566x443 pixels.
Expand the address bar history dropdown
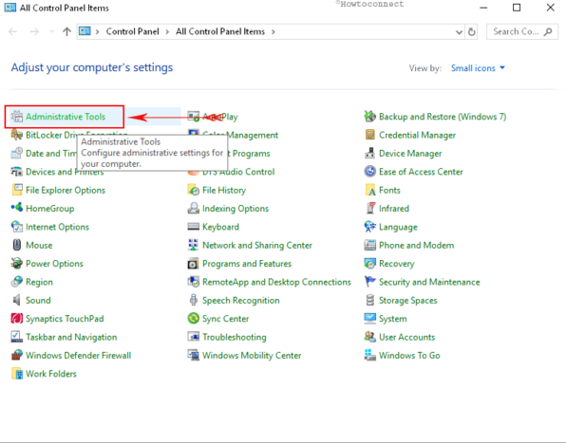coord(459,32)
